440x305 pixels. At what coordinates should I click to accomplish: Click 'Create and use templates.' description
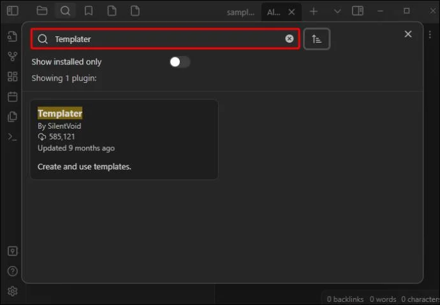(84, 167)
